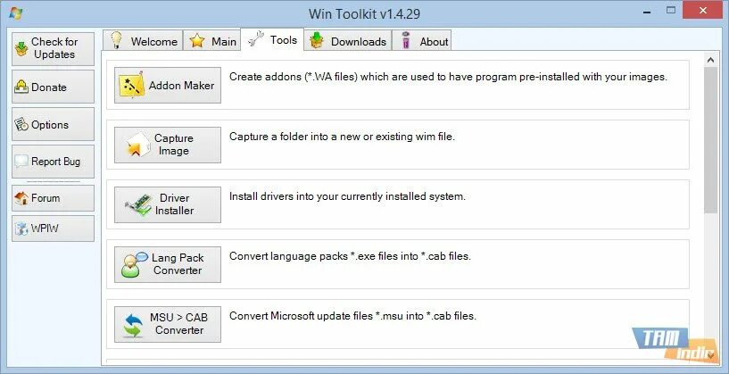Click the lightbulb icon on Welcome tab
729x374 pixels.
point(116,40)
